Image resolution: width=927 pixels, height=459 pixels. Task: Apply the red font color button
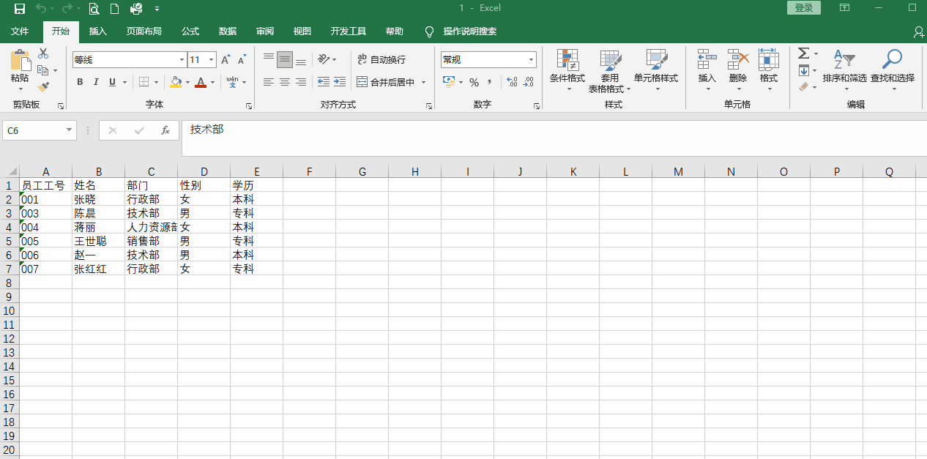pos(201,82)
